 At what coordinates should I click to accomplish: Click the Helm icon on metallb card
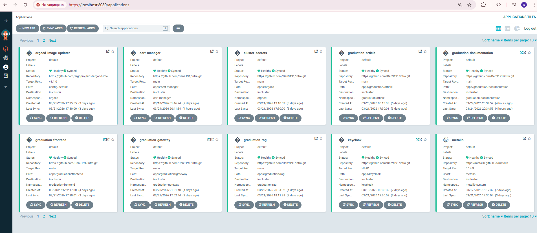(446, 140)
